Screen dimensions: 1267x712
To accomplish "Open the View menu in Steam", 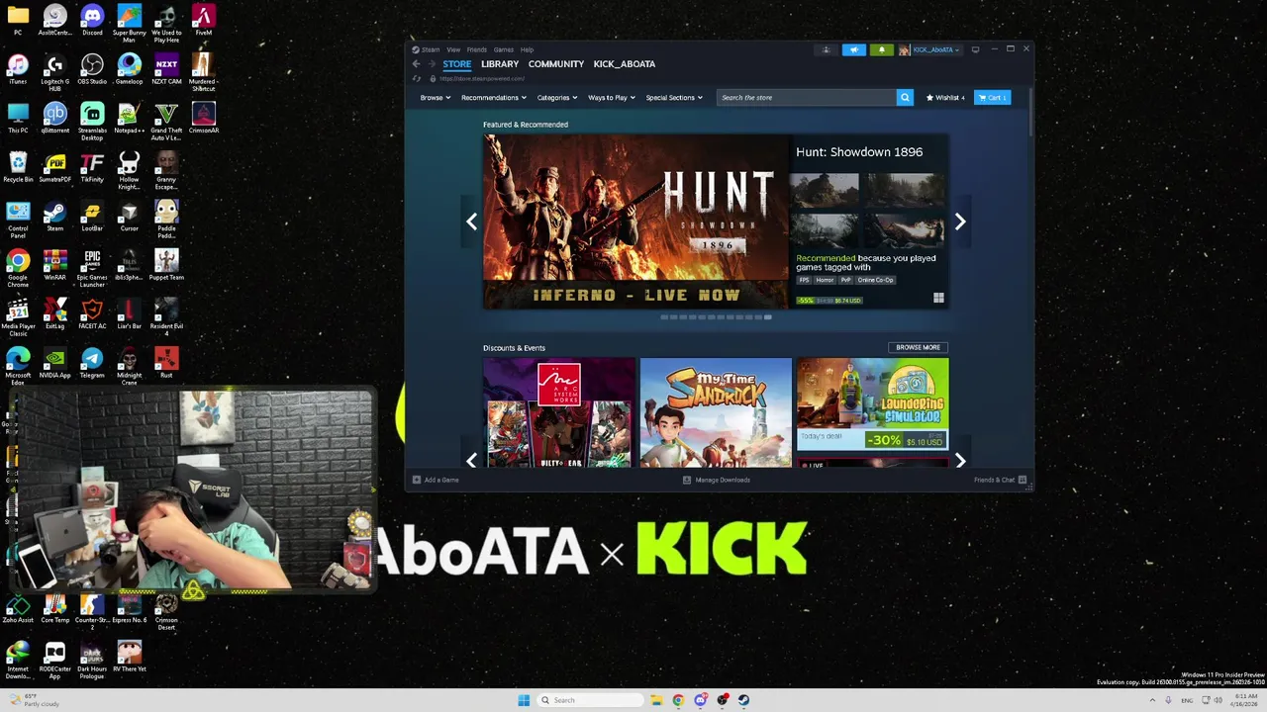I will tap(453, 49).
